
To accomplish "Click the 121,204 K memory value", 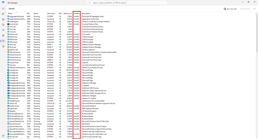I will click(69, 101).
